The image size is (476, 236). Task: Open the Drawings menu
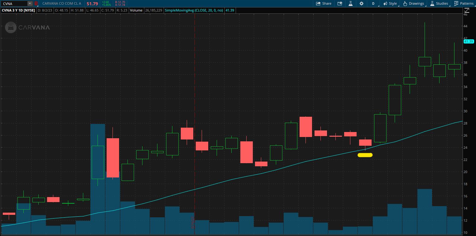click(x=413, y=3)
